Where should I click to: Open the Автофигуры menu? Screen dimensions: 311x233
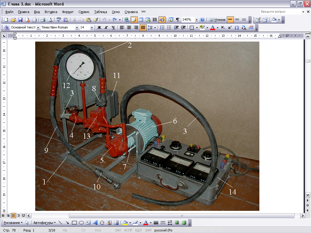pos(44,223)
